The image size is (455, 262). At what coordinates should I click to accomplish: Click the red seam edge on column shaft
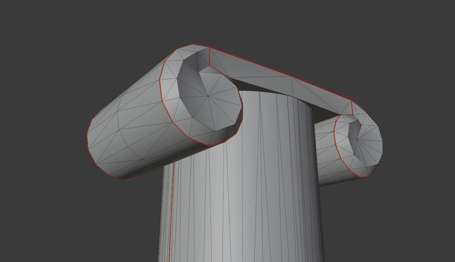171,212
